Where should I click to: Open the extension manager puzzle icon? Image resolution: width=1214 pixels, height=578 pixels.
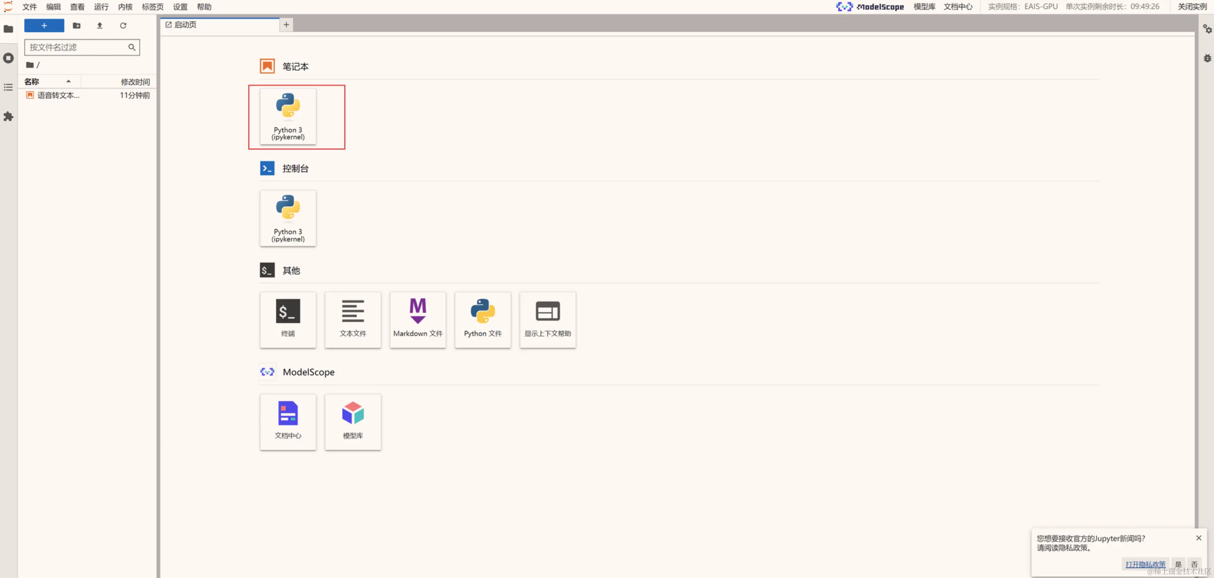[8, 116]
